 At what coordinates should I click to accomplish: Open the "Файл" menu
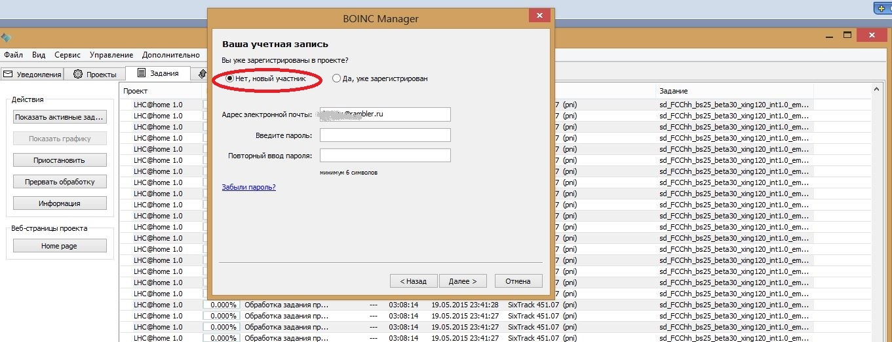[13, 55]
